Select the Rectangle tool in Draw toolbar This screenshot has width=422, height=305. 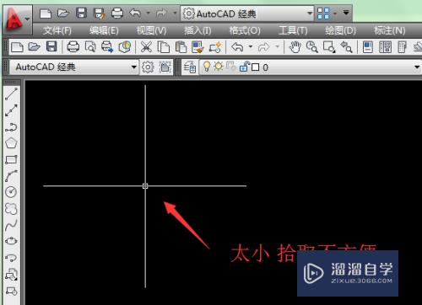(11, 159)
